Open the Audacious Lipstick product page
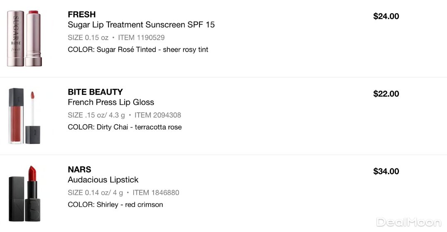 click(x=103, y=180)
